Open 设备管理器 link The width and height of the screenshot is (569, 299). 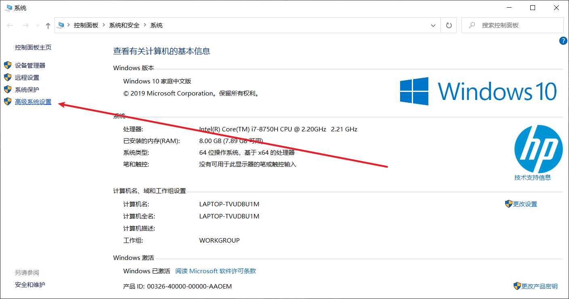30,65
